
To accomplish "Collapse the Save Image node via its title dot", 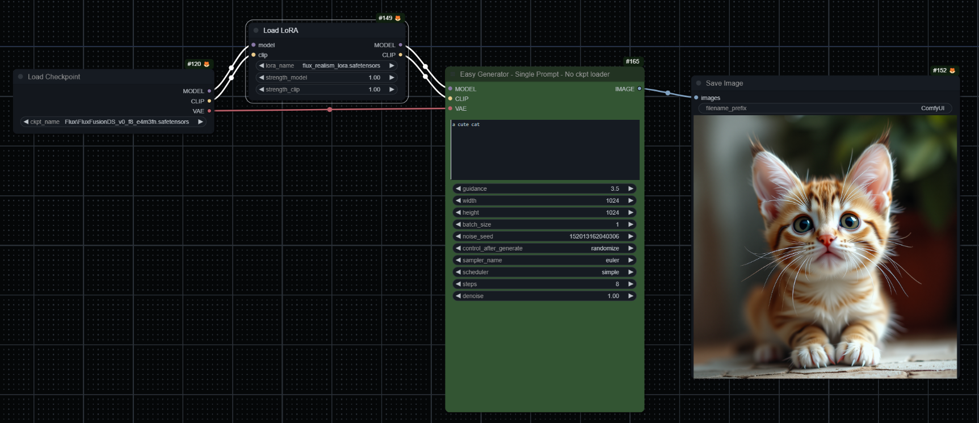I will tap(699, 83).
